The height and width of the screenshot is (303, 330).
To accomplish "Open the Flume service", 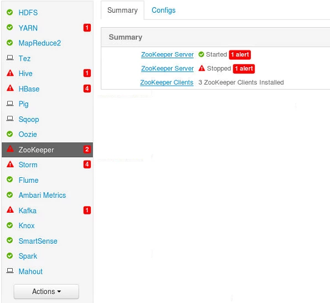I will click(29, 180).
